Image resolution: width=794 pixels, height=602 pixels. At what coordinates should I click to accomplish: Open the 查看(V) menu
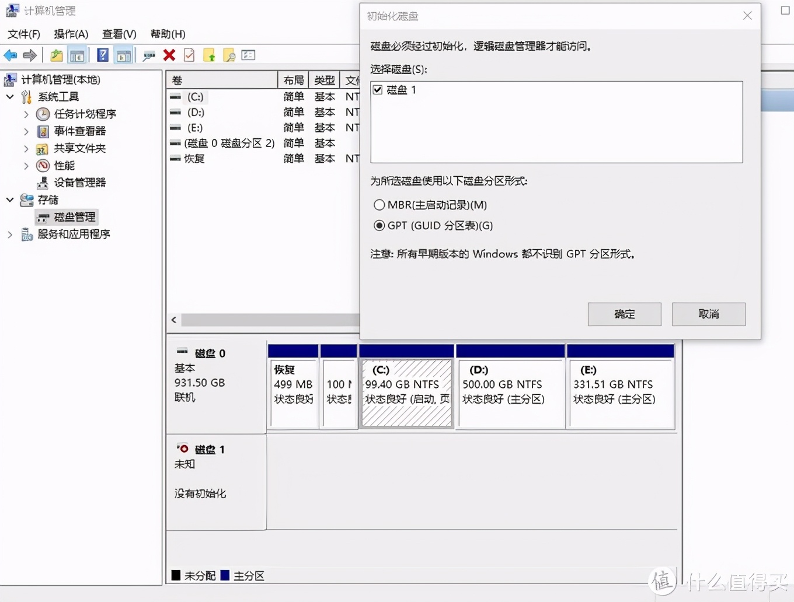coord(119,34)
